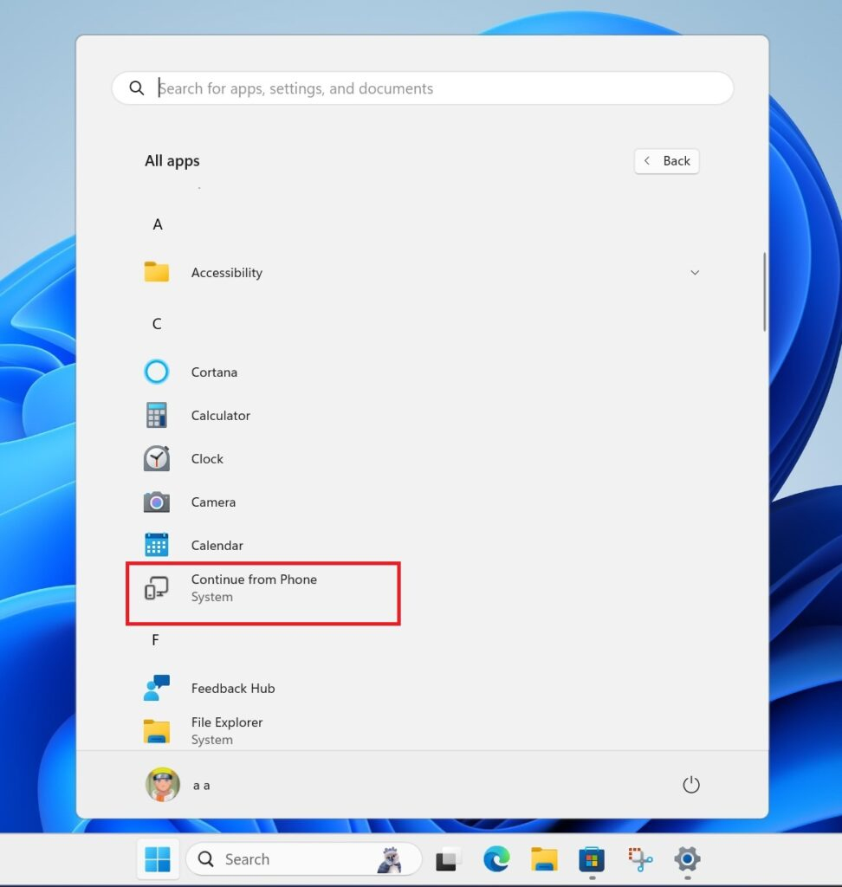The width and height of the screenshot is (842, 887).
Task: Open Task View from the taskbar
Action: [448, 858]
